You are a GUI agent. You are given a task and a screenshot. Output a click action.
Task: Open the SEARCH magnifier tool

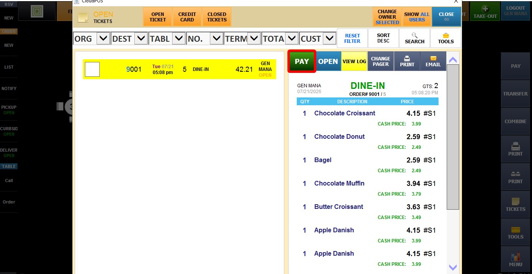point(414,38)
